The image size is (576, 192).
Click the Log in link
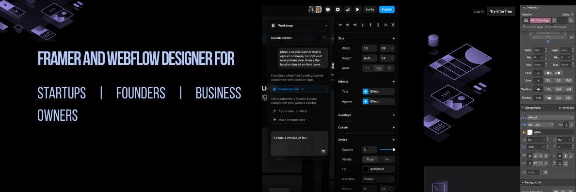[x=478, y=11]
